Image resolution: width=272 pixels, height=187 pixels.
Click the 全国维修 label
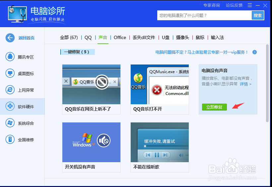(x=26, y=140)
